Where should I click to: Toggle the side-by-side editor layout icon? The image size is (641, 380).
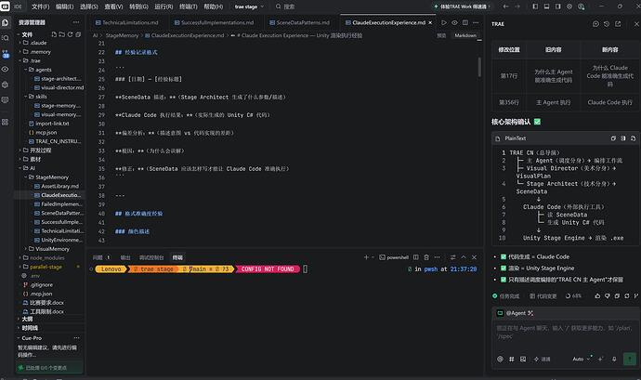pyautogui.click(x=465, y=22)
